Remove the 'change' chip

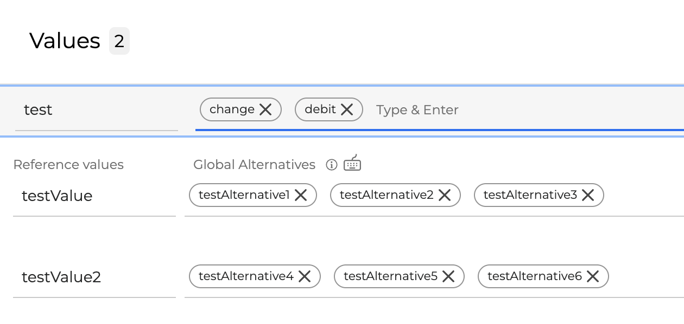[x=265, y=109]
